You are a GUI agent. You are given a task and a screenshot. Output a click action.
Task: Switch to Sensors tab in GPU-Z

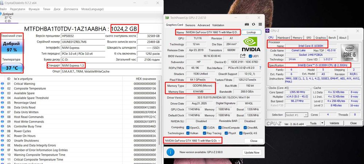point(190,25)
